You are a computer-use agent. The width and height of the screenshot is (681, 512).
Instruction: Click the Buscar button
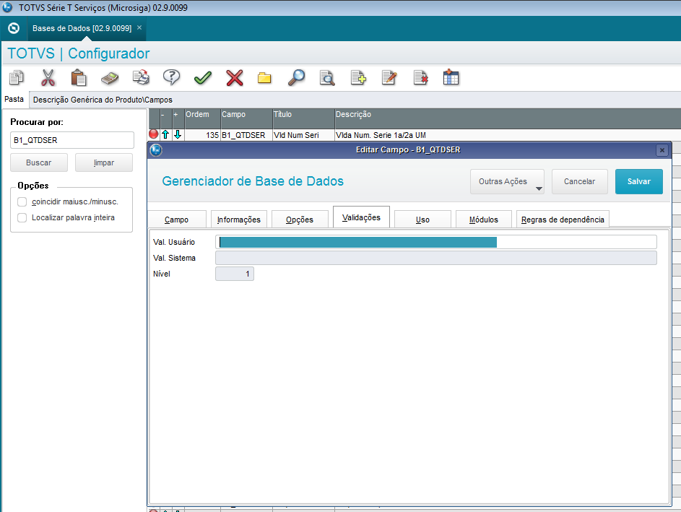click(x=39, y=162)
